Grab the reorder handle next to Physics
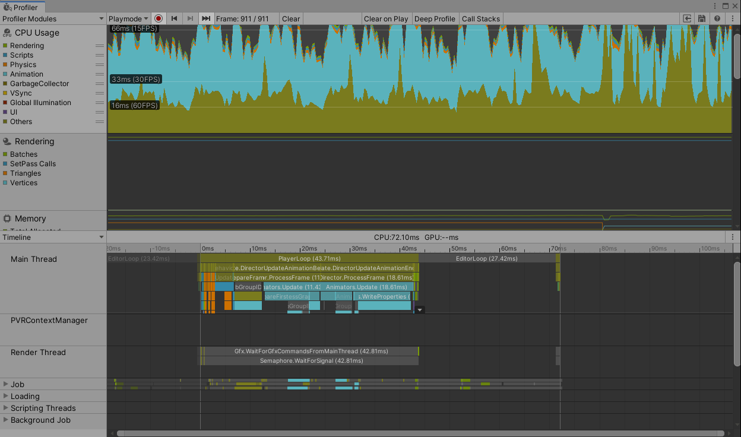This screenshot has height=437, width=741. [x=100, y=65]
